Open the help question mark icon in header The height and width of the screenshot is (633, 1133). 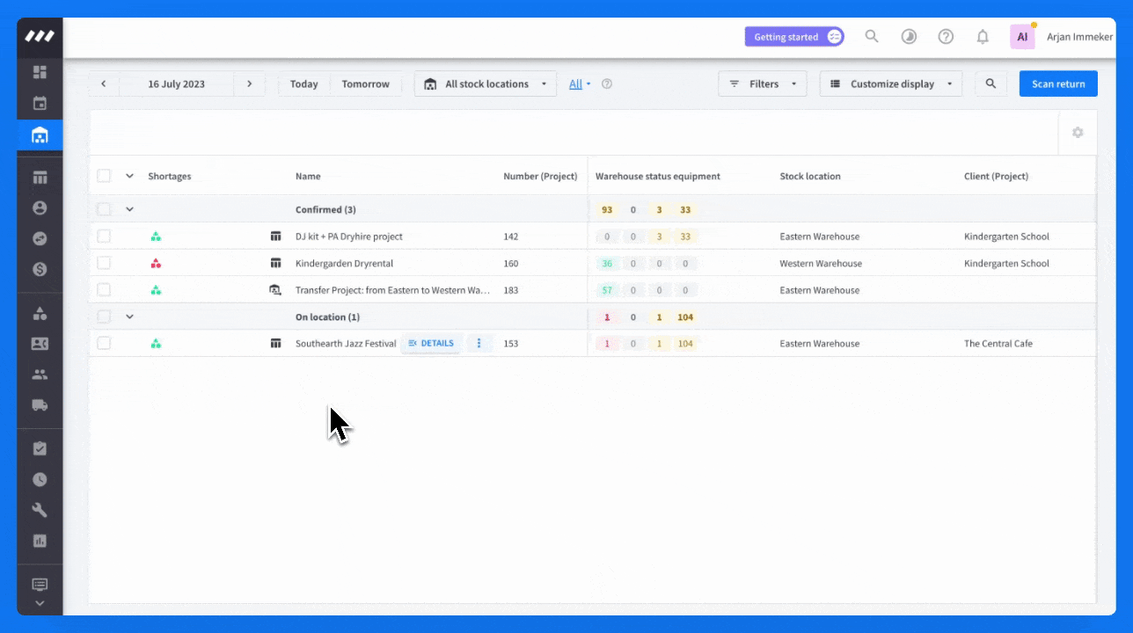tap(946, 37)
